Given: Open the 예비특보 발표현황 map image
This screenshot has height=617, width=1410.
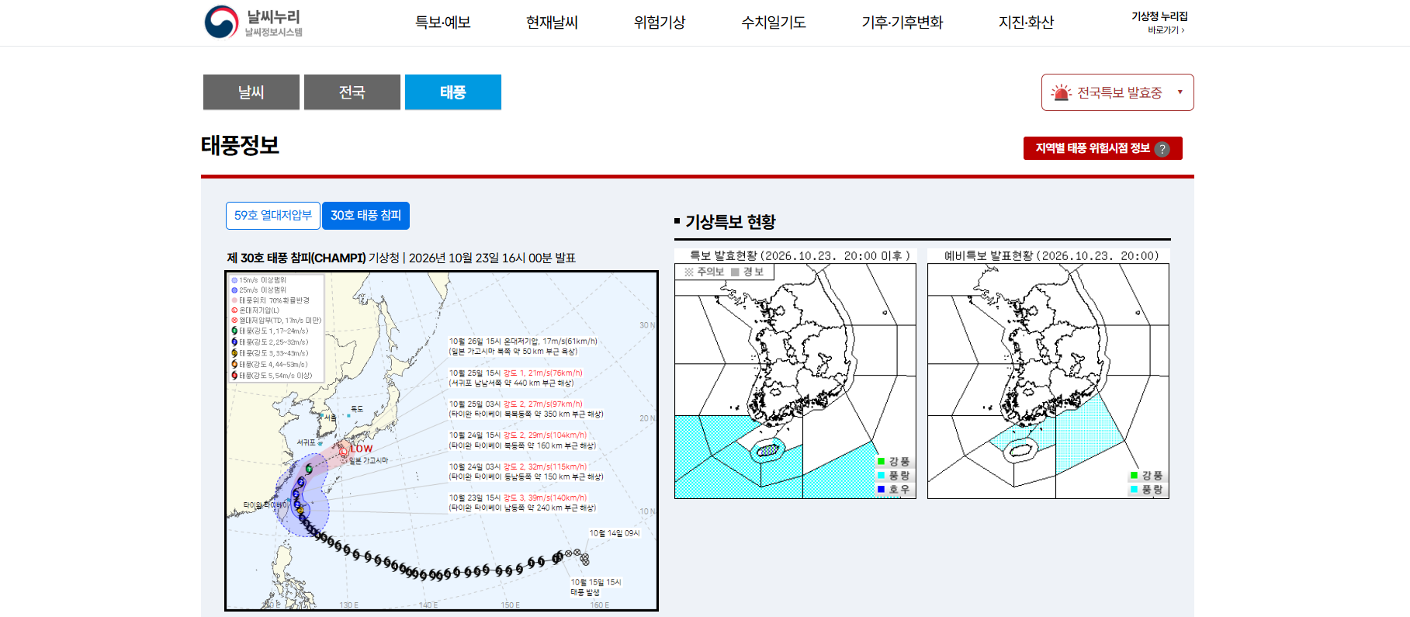Looking at the screenshot, I should (x=1048, y=374).
